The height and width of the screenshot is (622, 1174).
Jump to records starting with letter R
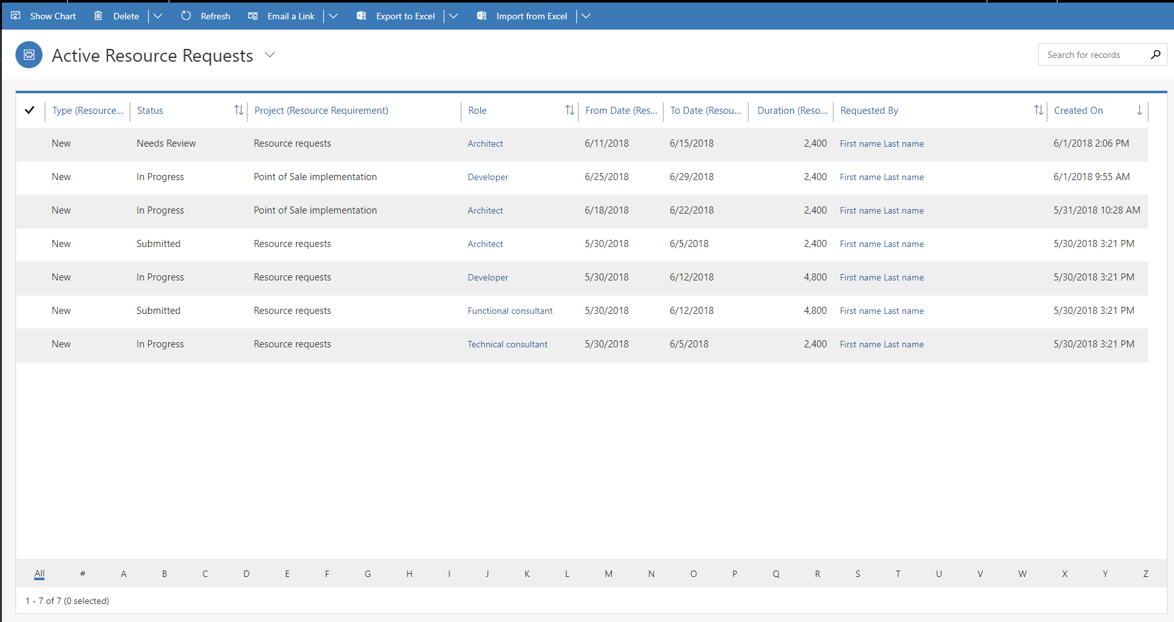[x=817, y=573]
